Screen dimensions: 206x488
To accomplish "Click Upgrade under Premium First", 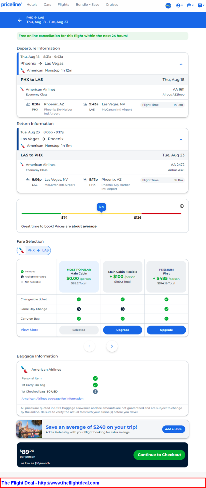I will [x=166, y=330].
